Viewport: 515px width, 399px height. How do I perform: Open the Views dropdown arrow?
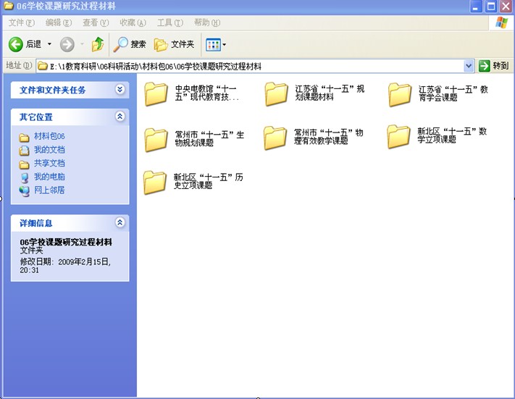[x=225, y=45]
